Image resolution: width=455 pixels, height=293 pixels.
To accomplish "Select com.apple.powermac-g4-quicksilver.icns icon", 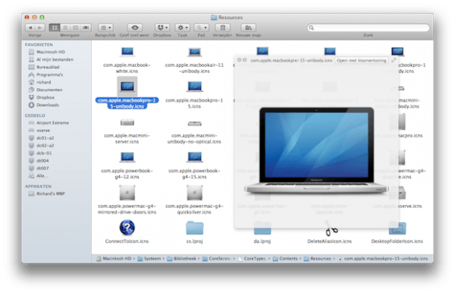I will coord(194,193).
